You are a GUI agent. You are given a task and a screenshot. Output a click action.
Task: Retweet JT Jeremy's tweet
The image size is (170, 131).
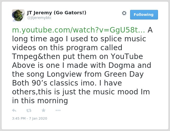(x=29, y=110)
